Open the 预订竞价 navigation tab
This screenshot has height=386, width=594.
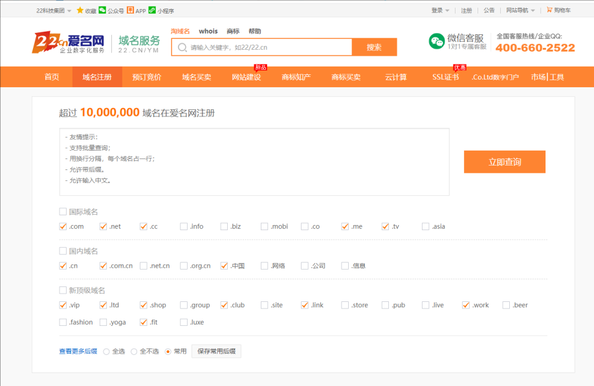(147, 77)
